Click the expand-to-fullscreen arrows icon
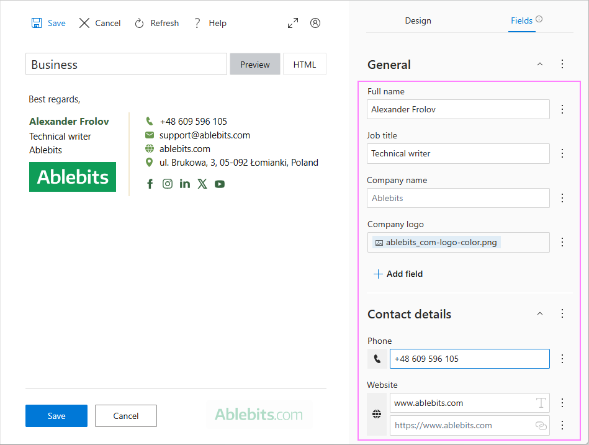 (x=292, y=22)
